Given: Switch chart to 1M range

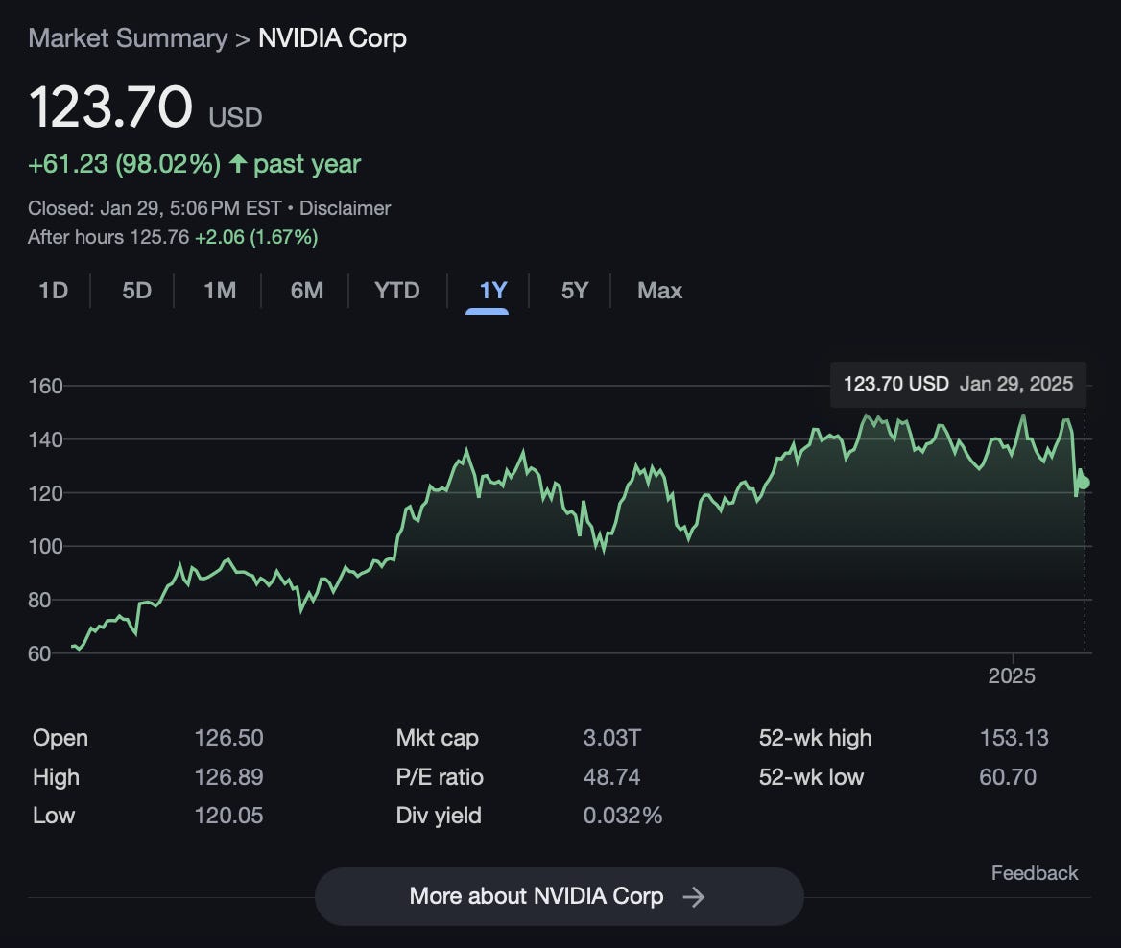Looking at the screenshot, I should [220, 291].
